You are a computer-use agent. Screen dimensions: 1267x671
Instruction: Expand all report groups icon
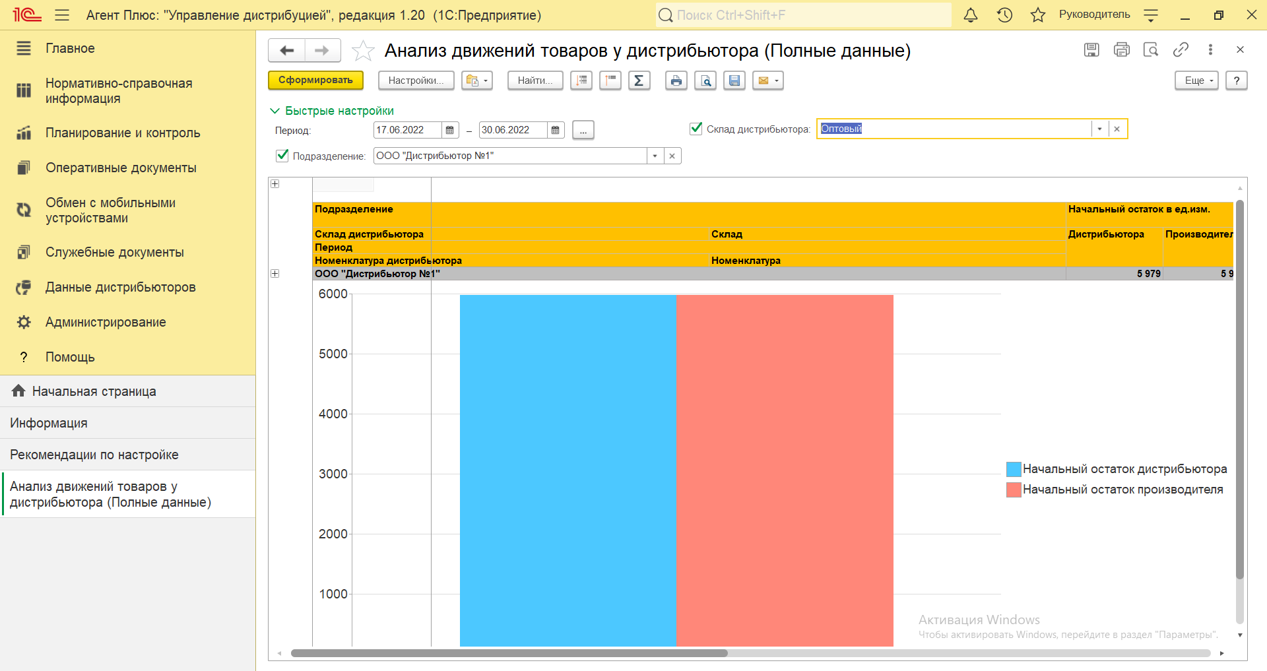(581, 80)
